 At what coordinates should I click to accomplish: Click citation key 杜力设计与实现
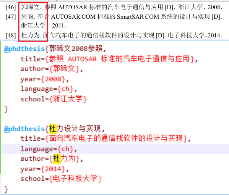click(x=75, y=129)
